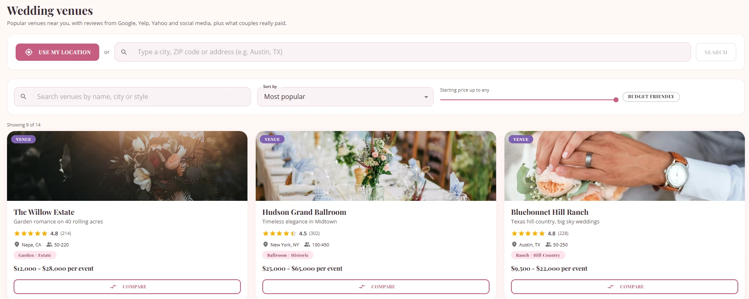Open the Bluebonnet Hill Ranch photo
This screenshot has width=749, height=299.
pyautogui.click(x=625, y=166)
